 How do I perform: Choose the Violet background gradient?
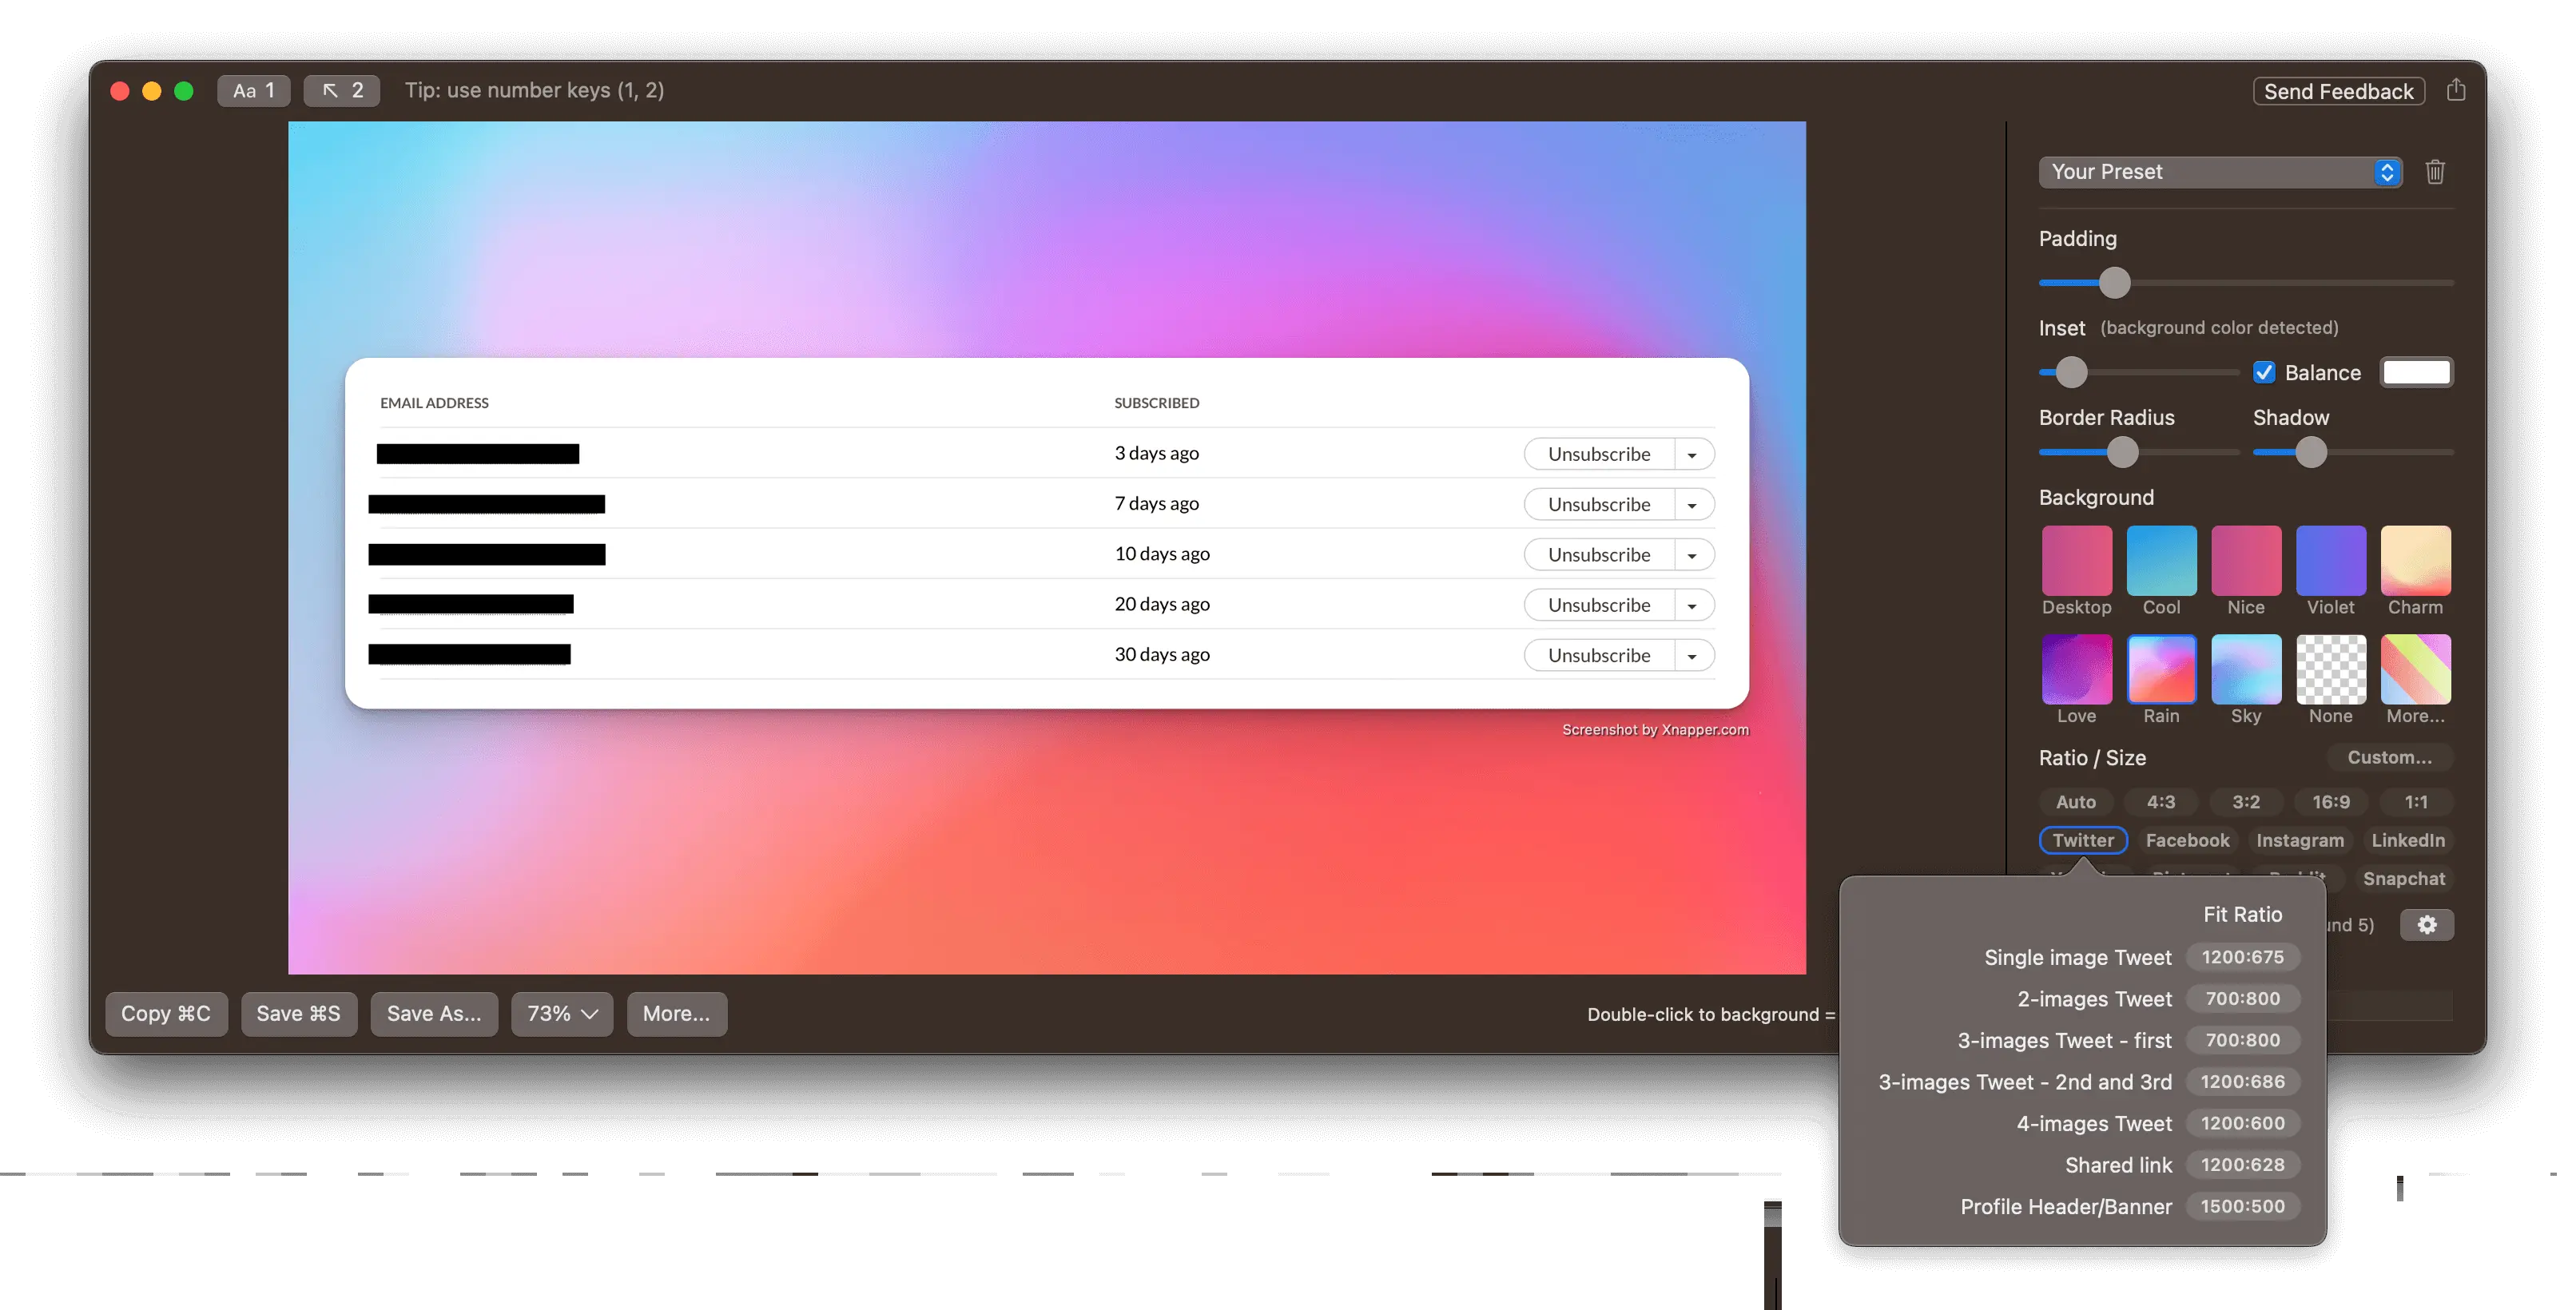pyautogui.click(x=2331, y=560)
